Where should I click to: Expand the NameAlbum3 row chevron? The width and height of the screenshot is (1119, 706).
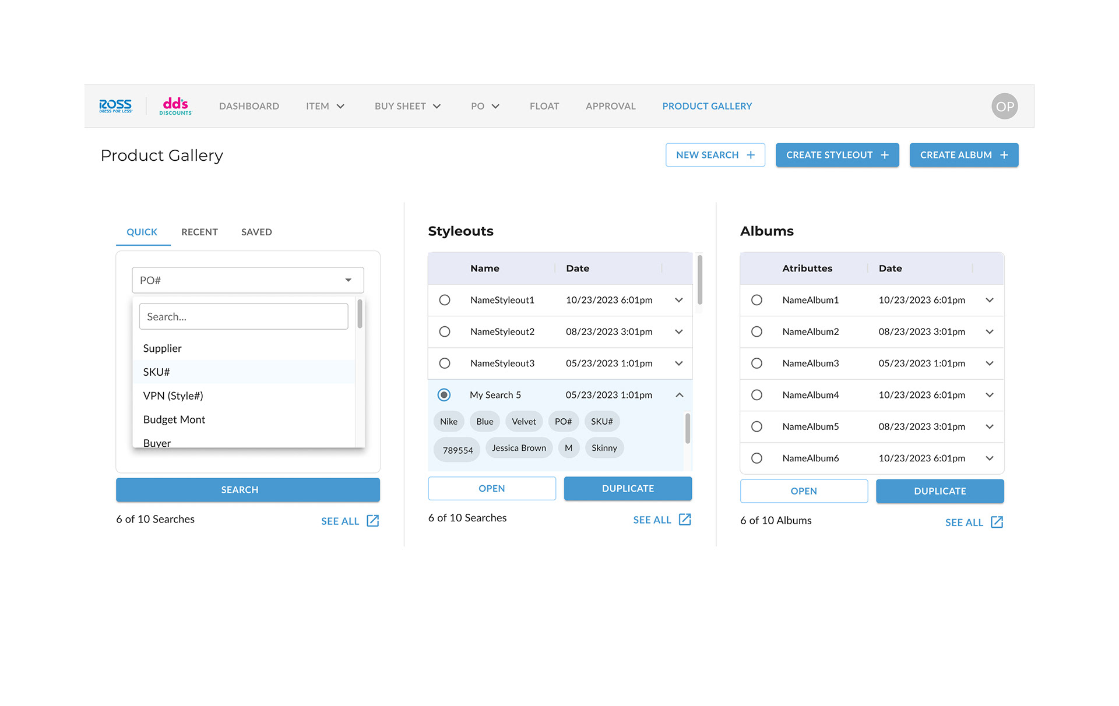[x=990, y=363]
